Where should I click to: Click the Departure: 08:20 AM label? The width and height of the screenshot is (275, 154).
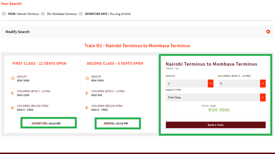pyautogui.click(x=46, y=124)
